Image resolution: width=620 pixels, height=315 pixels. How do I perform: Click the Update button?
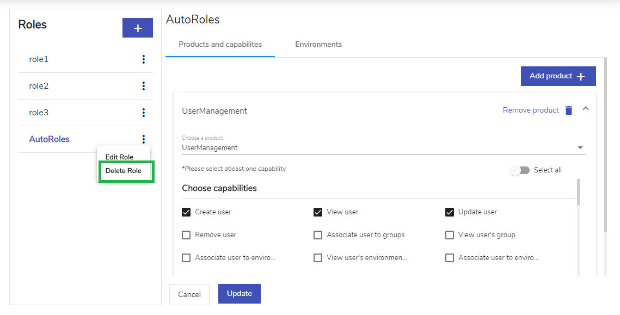[x=239, y=294]
